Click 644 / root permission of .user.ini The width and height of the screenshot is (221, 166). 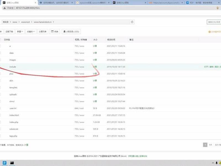(x=79, y=108)
